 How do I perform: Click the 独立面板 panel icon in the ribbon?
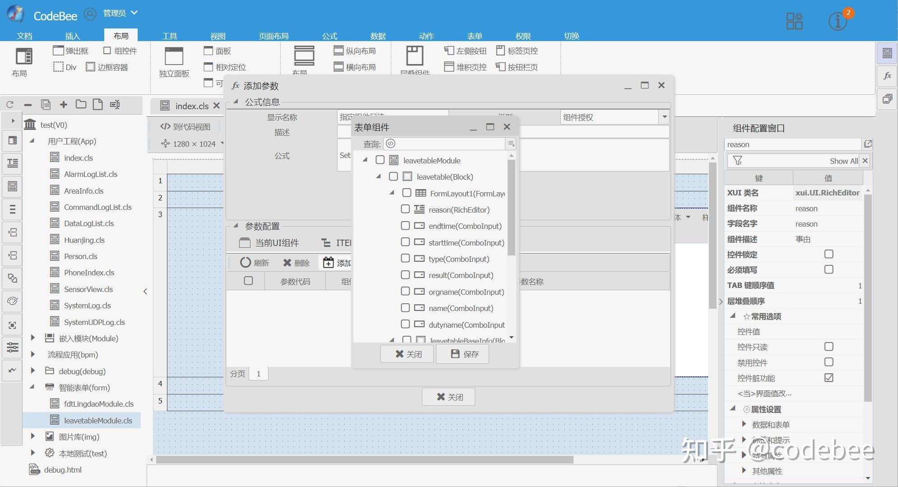pyautogui.click(x=174, y=57)
